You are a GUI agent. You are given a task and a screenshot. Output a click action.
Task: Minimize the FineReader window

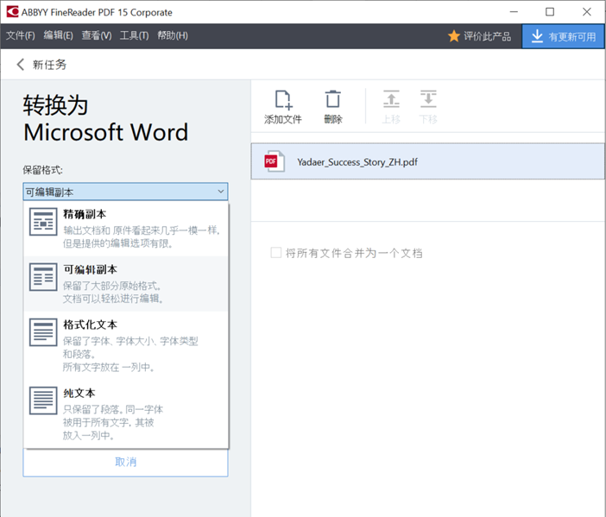coord(514,12)
